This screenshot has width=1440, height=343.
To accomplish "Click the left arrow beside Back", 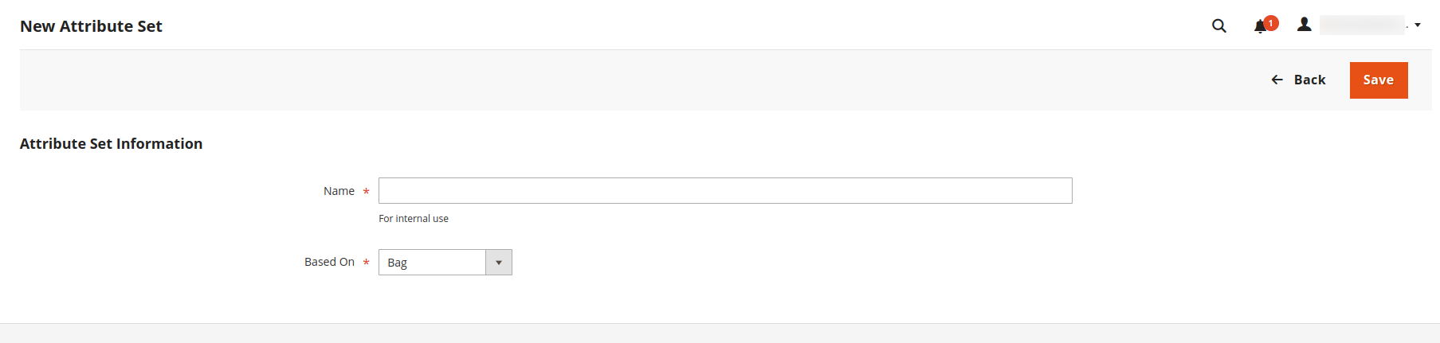I will [1277, 80].
